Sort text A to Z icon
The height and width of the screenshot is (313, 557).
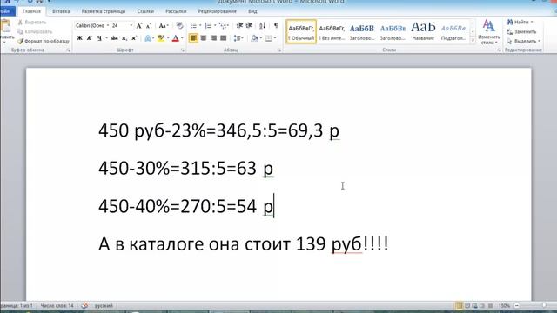(x=263, y=25)
